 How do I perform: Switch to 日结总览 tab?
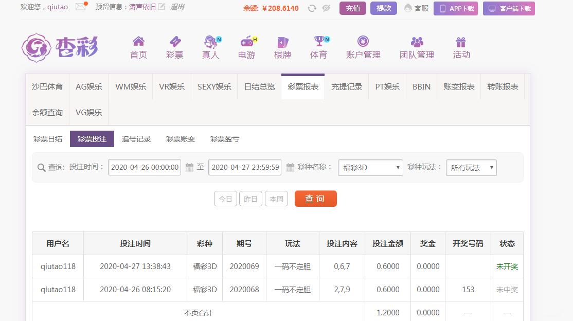[259, 86]
